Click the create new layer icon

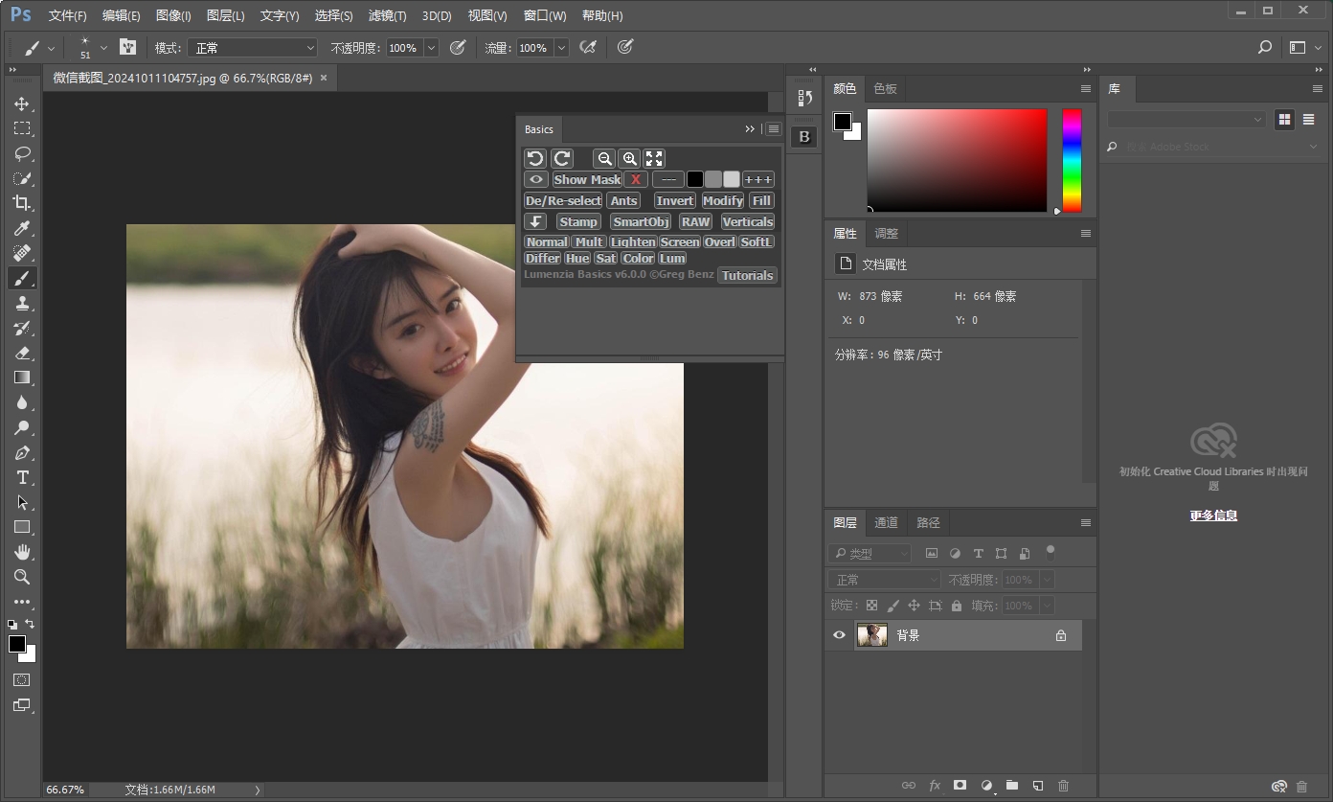(1037, 786)
